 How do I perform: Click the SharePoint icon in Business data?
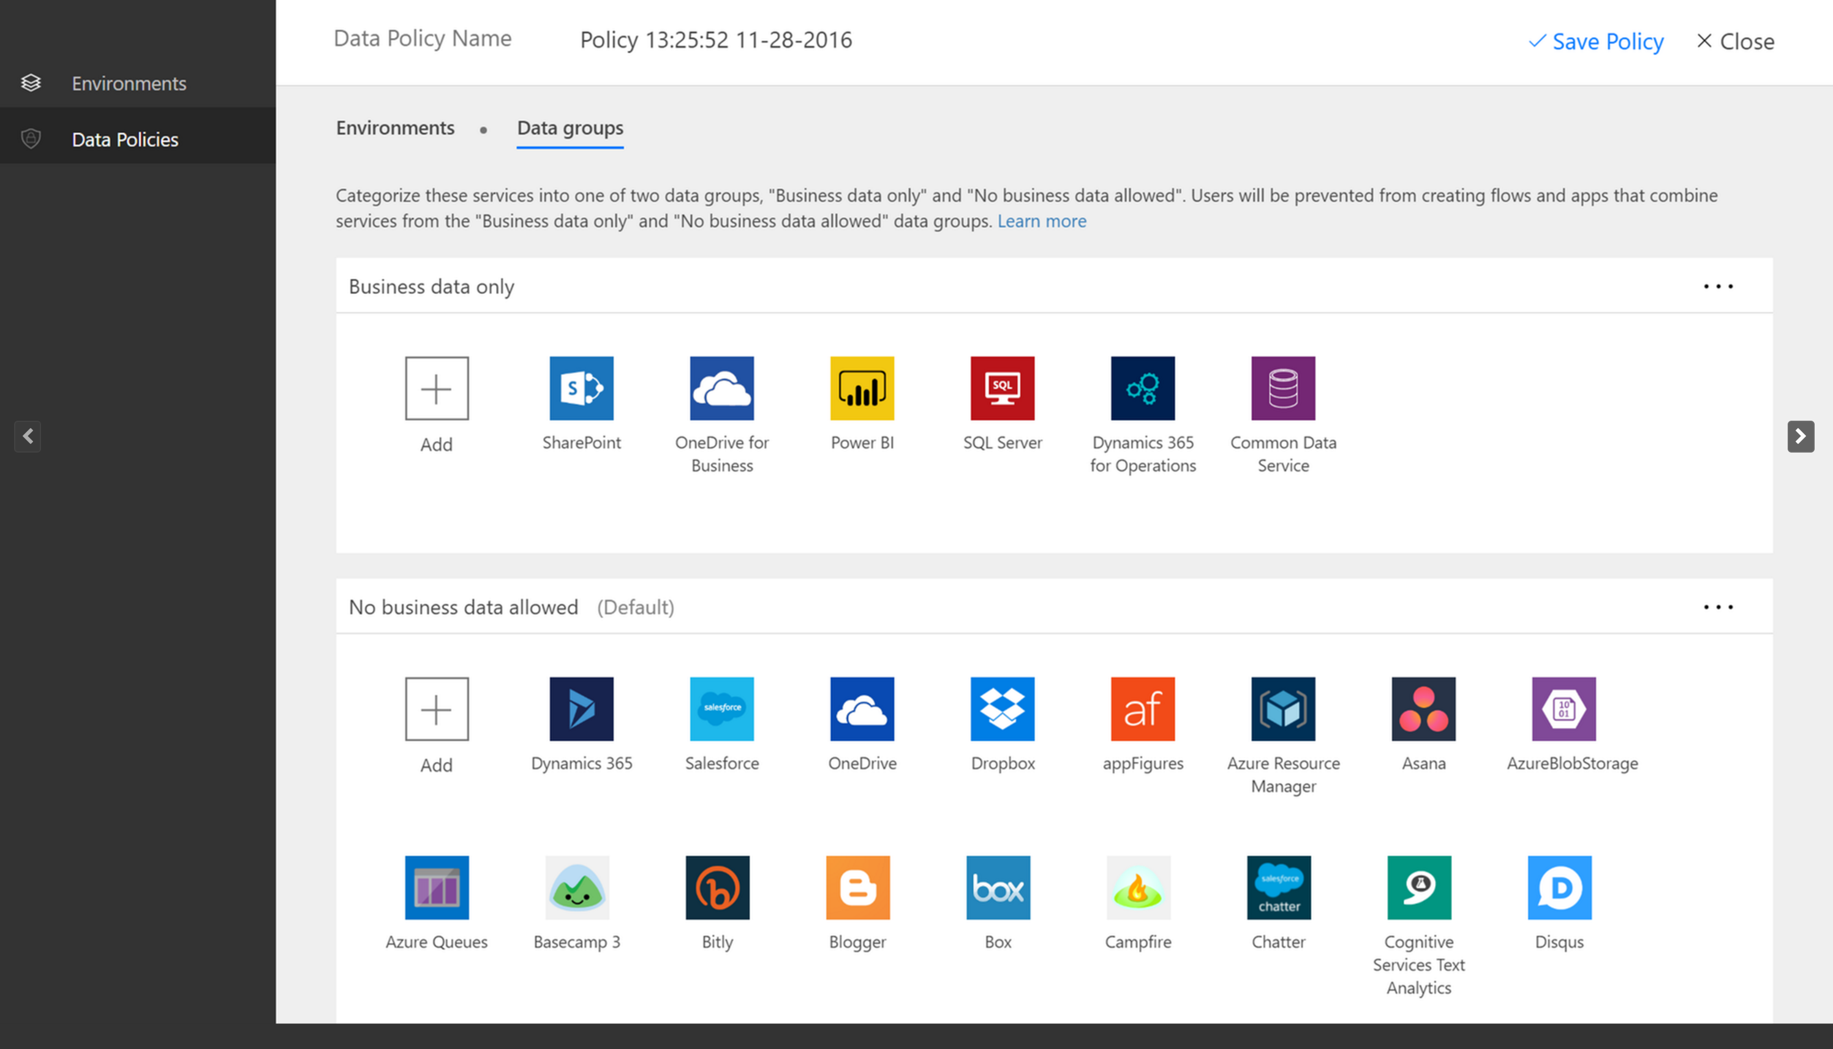pos(582,388)
